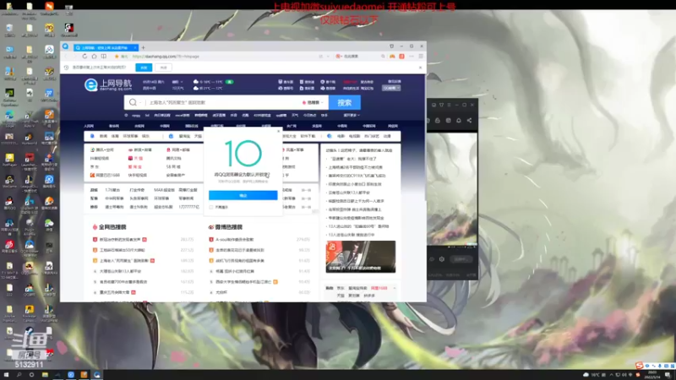Open 腾讯·空间 site link
The width and height of the screenshot is (676, 380).
point(102,150)
